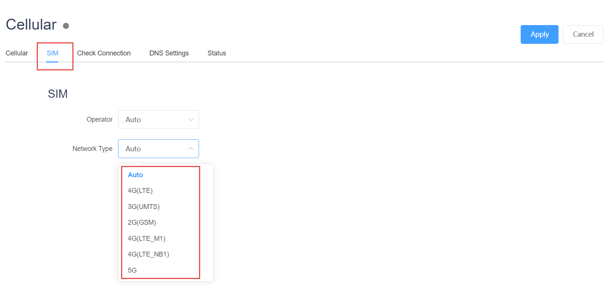Screen dimensions: 614x288
Task: Open the Check Connection tab
Action: pos(104,53)
